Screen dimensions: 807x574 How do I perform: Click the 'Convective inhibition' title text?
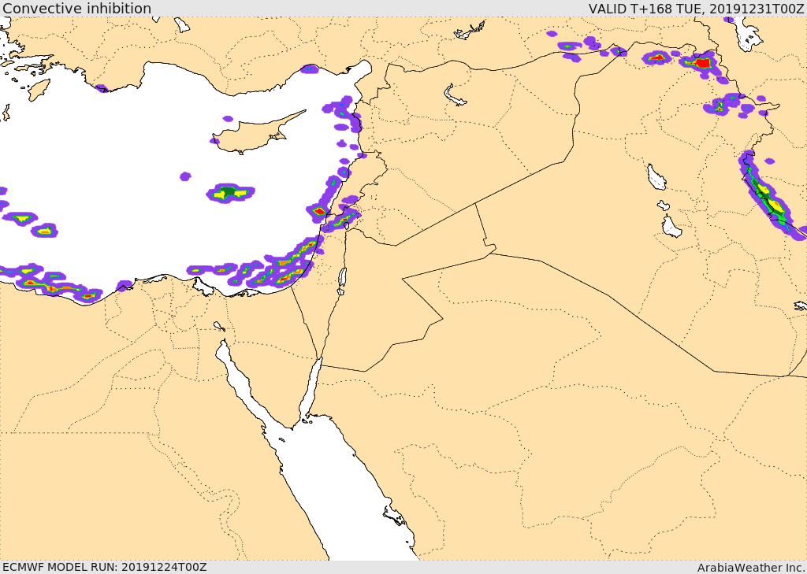(x=76, y=8)
